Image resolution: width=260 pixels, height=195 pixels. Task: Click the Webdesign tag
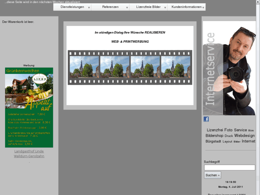pyautogui.click(x=244, y=136)
